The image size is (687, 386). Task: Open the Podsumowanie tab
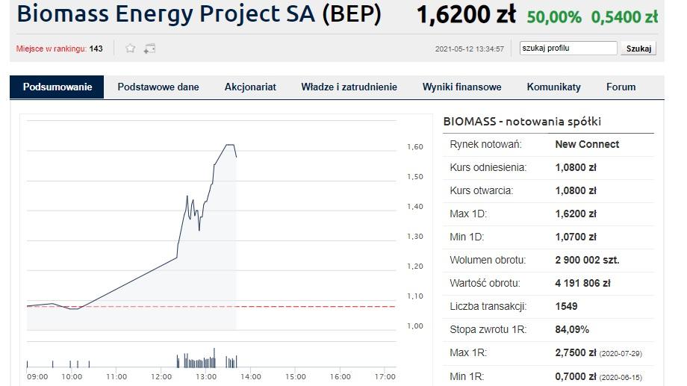(x=57, y=87)
